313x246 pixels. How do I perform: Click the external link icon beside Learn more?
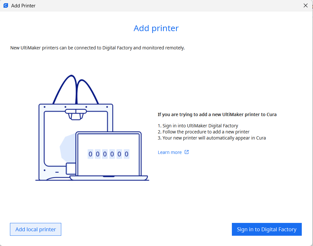[186, 152]
